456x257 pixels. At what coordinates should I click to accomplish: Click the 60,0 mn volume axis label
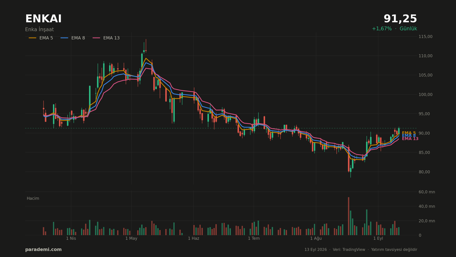pyautogui.click(x=427, y=192)
